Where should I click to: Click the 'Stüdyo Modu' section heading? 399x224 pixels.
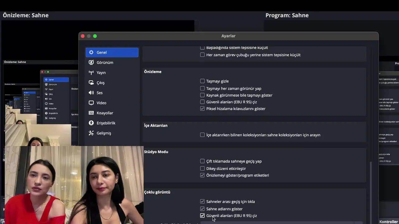[x=156, y=152]
